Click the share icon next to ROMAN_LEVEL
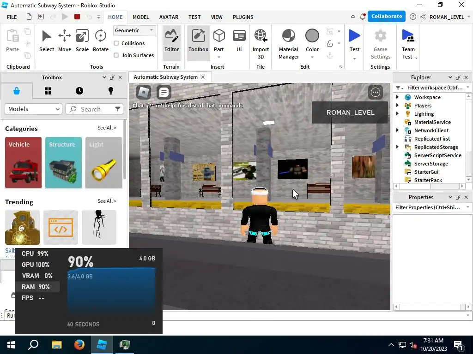This screenshot has width=473, height=354. (423, 17)
